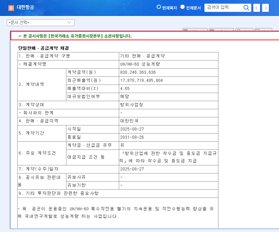Select recent sales value 17,870,718,495,804
This screenshot has width=279, height=232.
[142, 80]
